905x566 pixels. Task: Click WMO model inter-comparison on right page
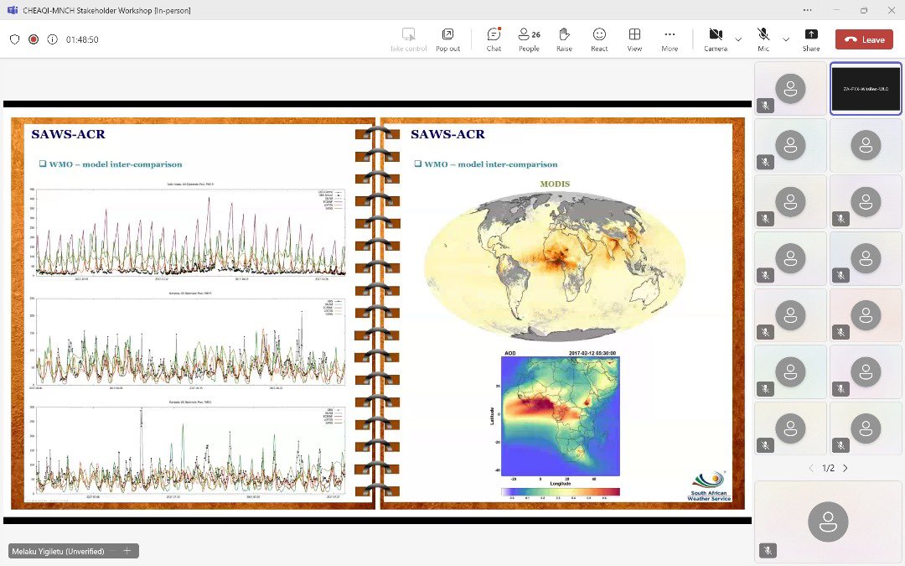490,164
